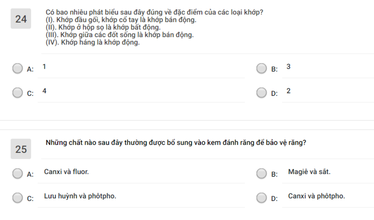Choose radio option D 'Canxi và phôtpho'

coord(262,198)
